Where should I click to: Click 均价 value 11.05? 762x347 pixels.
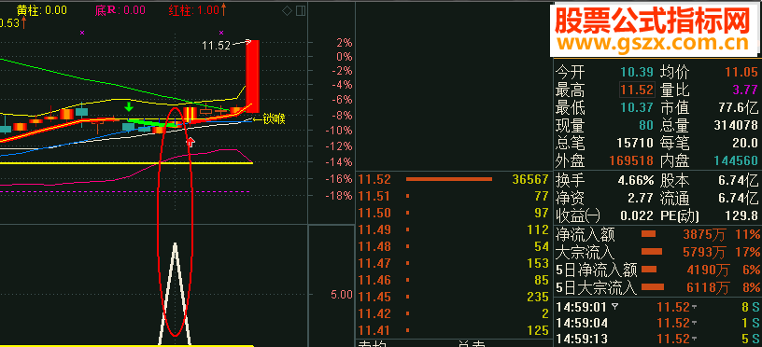741,73
